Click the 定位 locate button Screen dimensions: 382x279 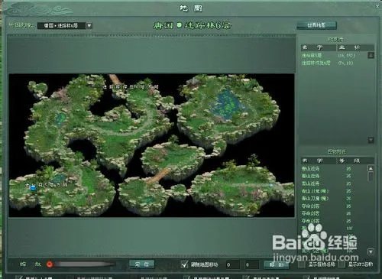[142, 264]
